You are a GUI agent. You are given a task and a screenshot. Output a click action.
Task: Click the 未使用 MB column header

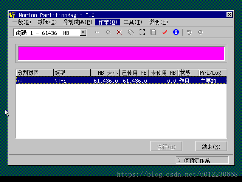163,73
